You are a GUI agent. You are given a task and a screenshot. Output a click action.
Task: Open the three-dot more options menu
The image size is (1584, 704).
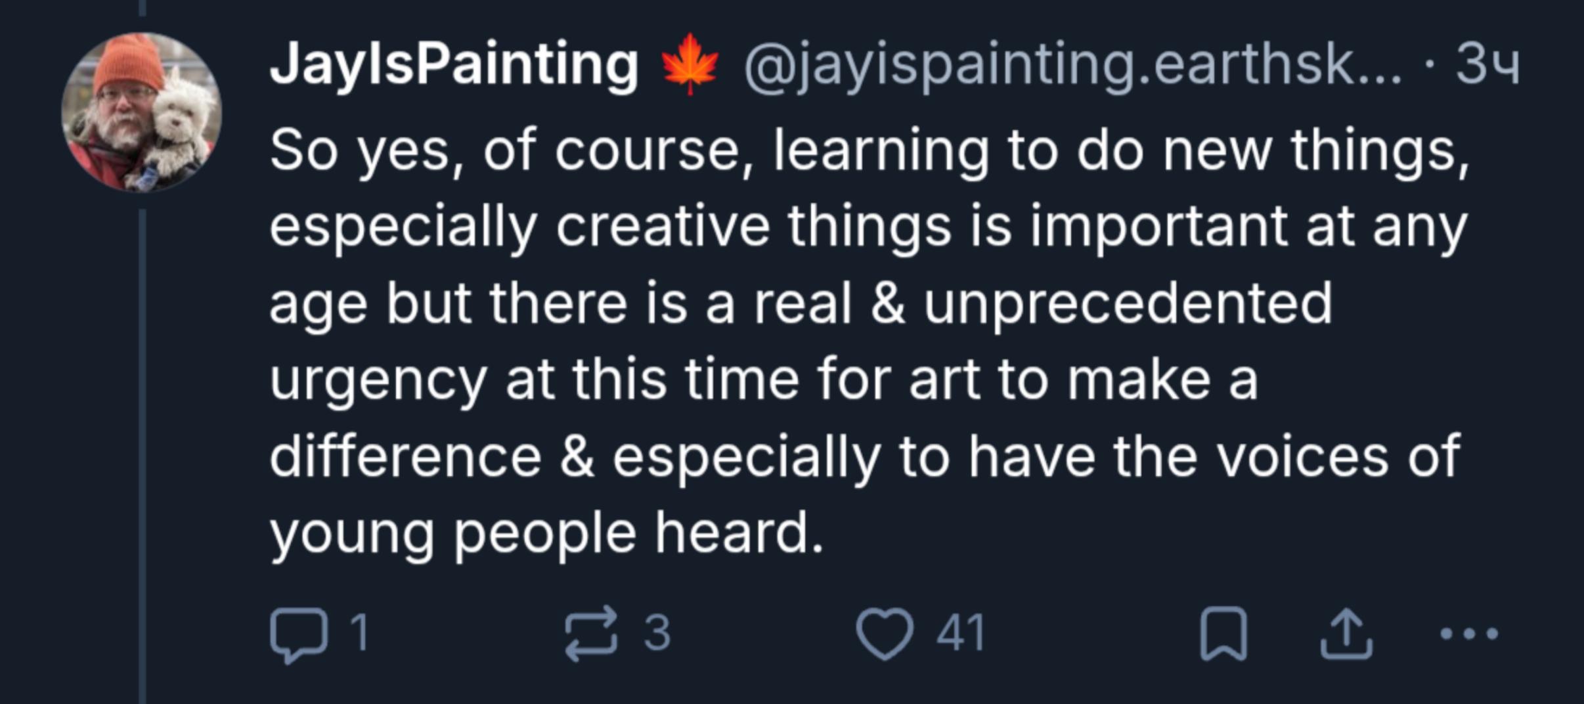point(1468,634)
